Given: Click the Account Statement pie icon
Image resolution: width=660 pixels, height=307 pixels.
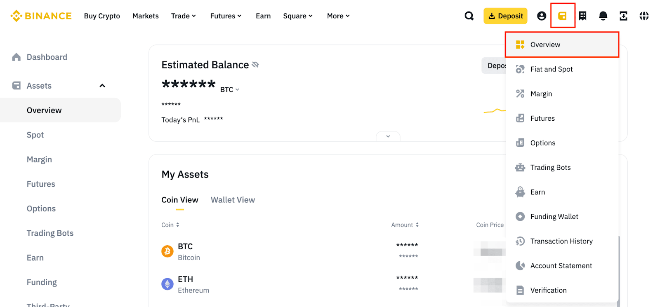Looking at the screenshot, I should click(520, 265).
